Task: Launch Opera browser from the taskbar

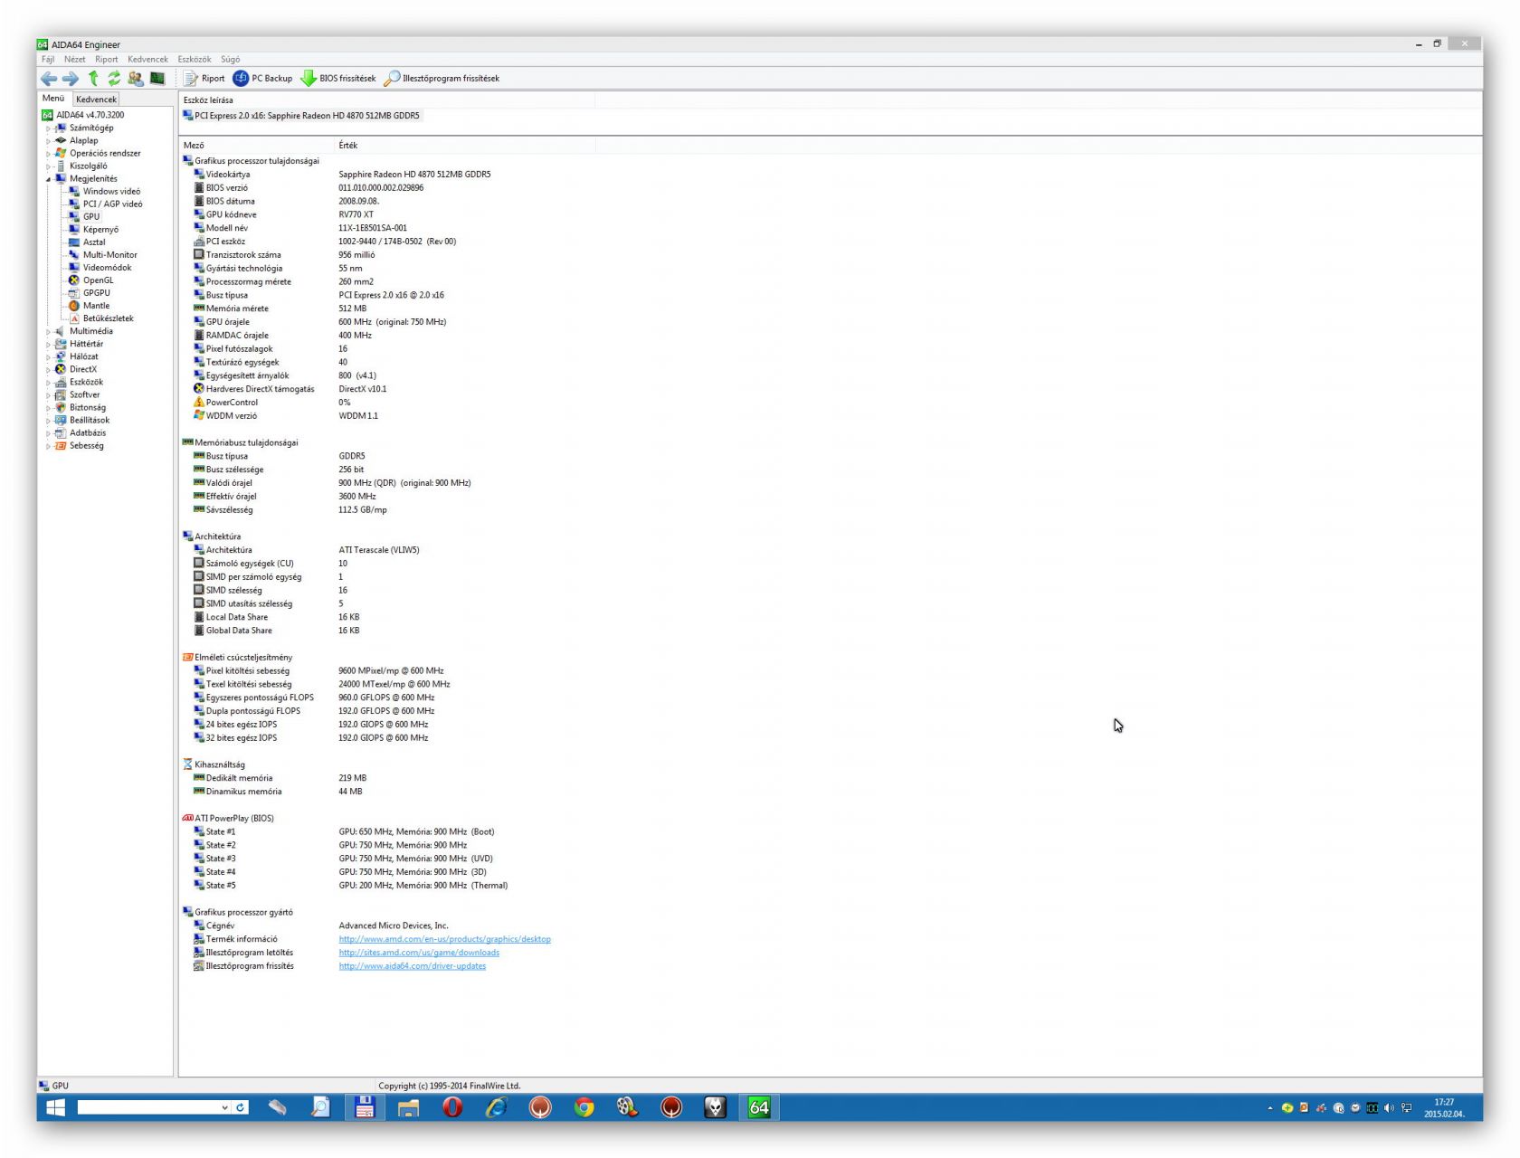Action: click(452, 1107)
